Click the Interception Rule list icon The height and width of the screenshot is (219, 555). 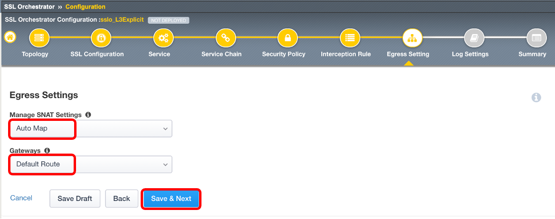click(350, 38)
